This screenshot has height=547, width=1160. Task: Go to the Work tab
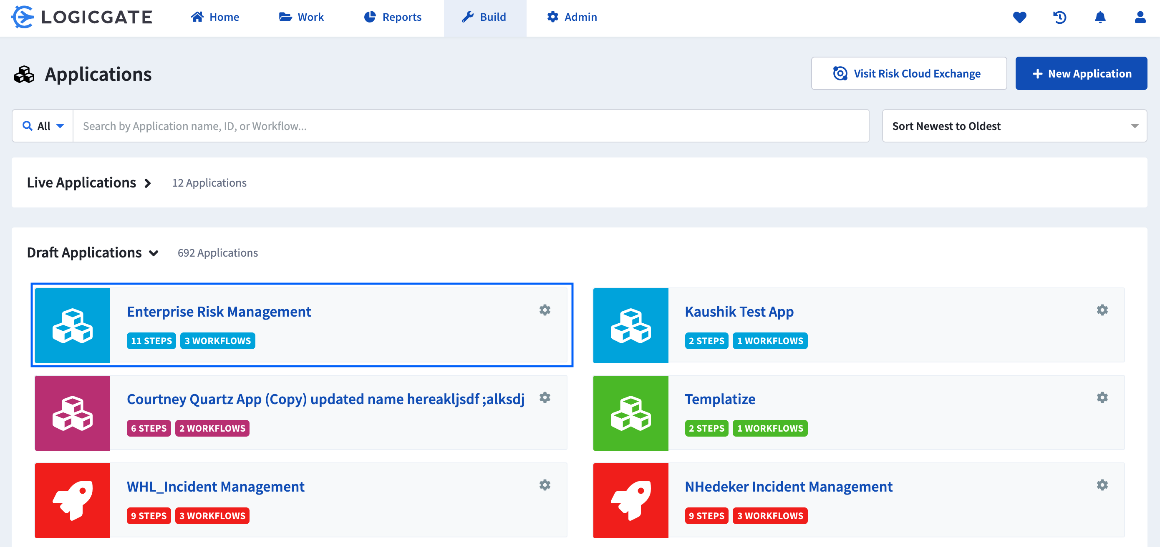pyautogui.click(x=301, y=17)
